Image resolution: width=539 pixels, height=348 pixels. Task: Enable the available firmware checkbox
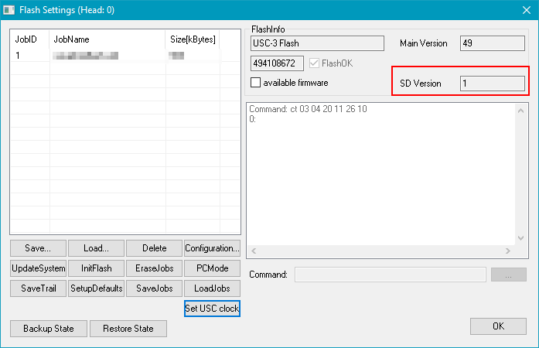(x=256, y=82)
